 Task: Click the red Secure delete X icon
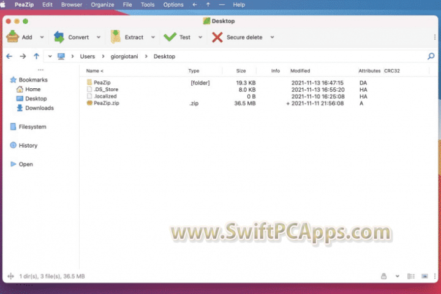(x=217, y=37)
